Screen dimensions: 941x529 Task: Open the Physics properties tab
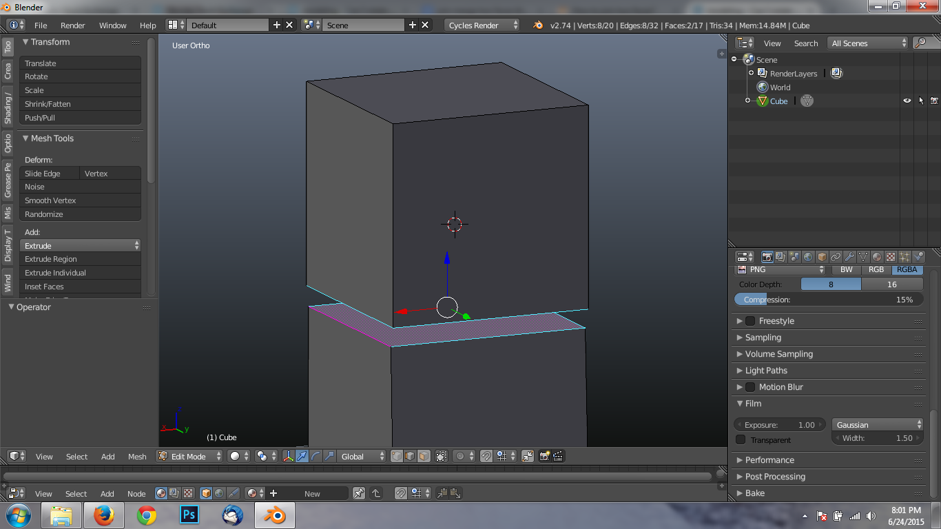918,256
